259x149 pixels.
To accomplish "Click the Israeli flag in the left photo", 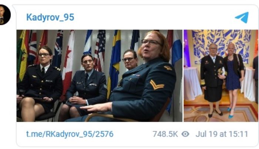I will tap(88, 43).
